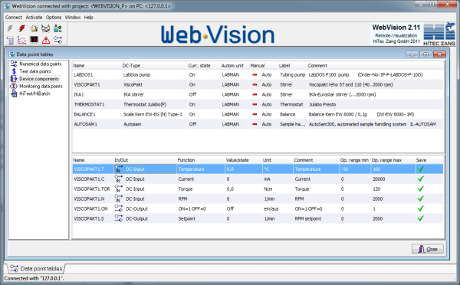
Task: Click the red manual indicator for VISCOPAKT1
Action: [255, 85]
